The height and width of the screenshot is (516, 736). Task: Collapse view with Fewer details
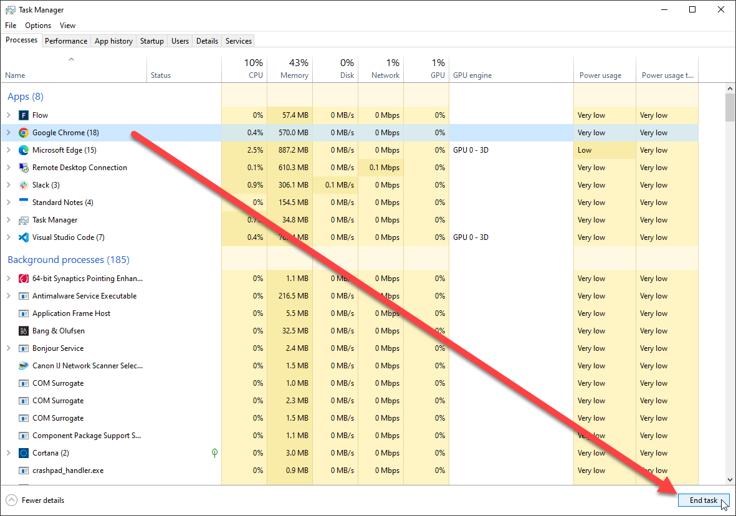coord(36,500)
